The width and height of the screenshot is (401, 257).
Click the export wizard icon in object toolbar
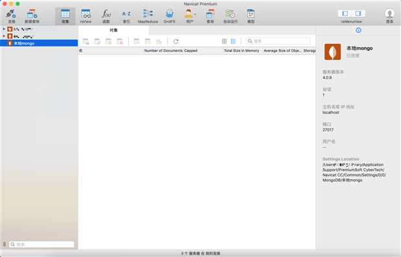click(x=148, y=41)
